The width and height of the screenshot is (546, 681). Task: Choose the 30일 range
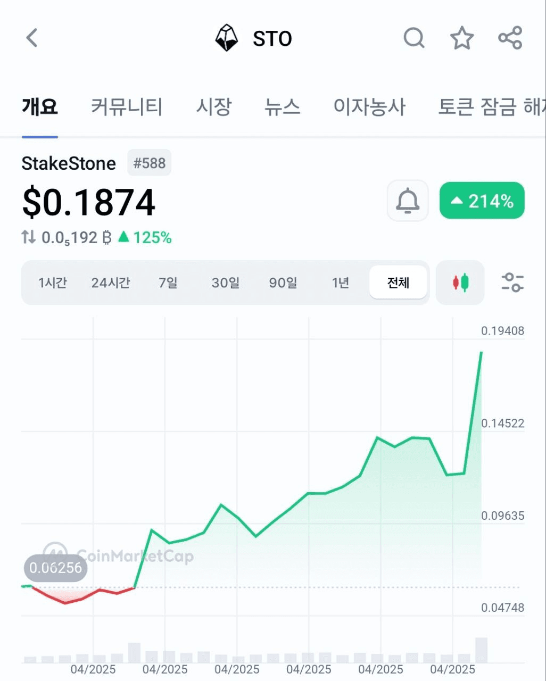[x=226, y=283]
